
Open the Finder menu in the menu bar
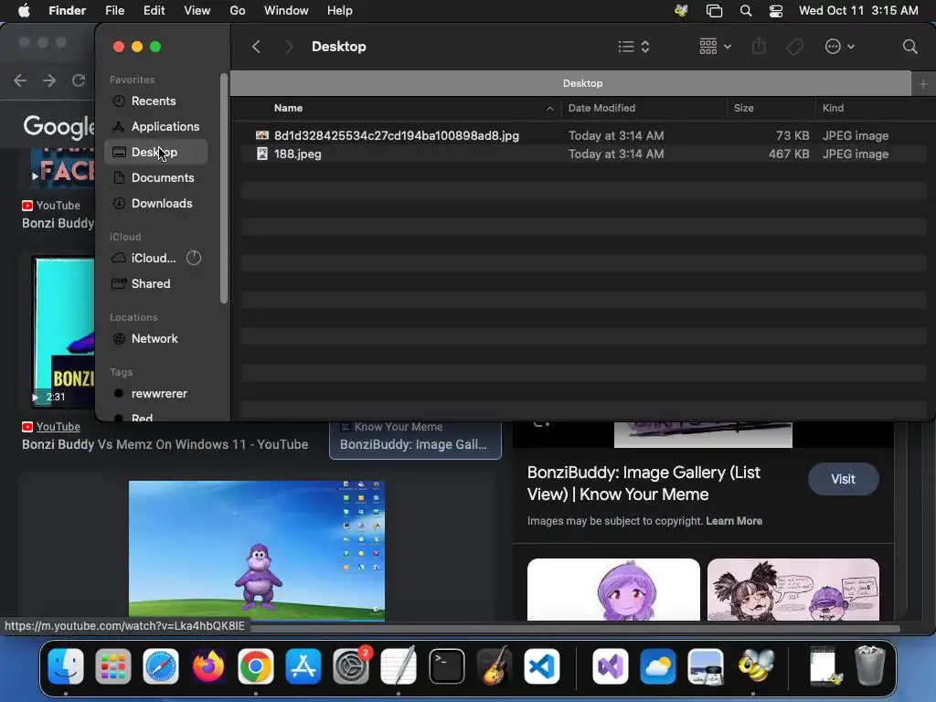click(67, 11)
